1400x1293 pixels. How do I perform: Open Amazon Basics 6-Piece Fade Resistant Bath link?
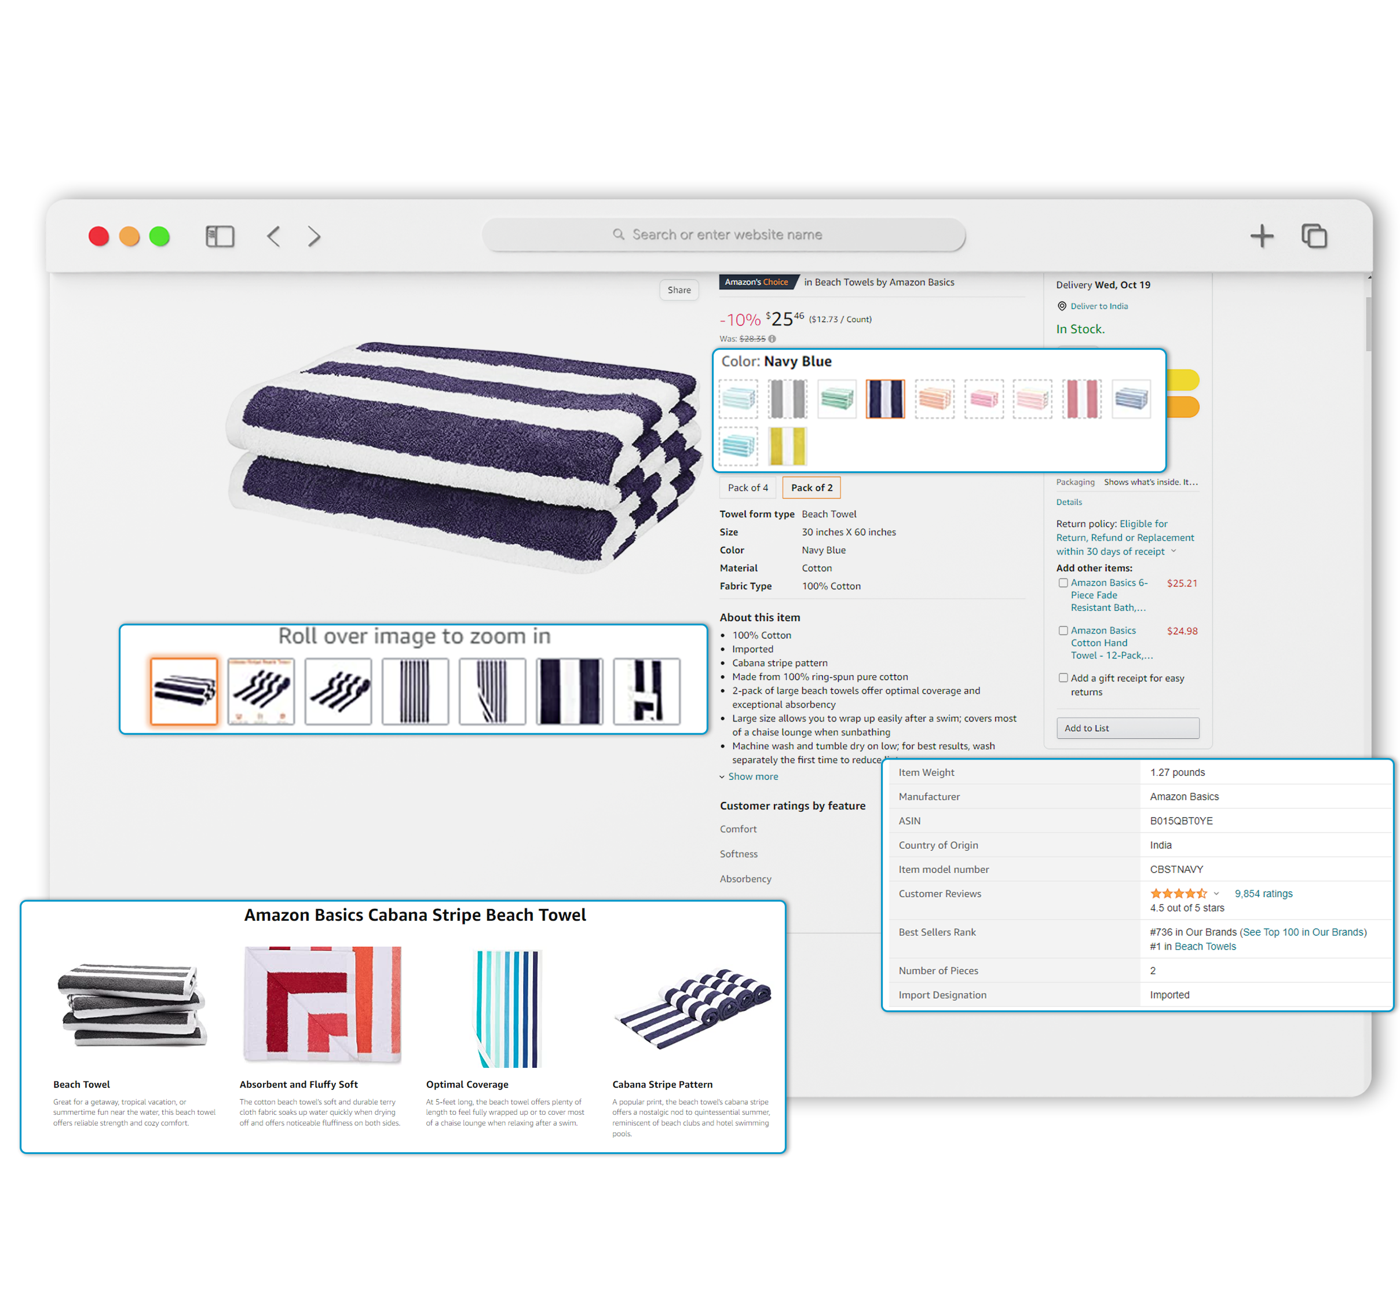tap(1109, 595)
